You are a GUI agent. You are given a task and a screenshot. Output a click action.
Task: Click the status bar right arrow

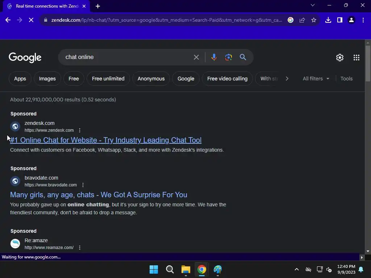tap(362, 257)
